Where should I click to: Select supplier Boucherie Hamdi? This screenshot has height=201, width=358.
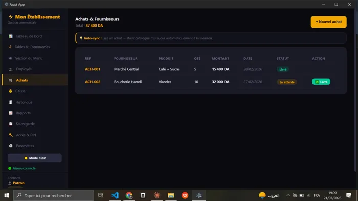[128, 82]
